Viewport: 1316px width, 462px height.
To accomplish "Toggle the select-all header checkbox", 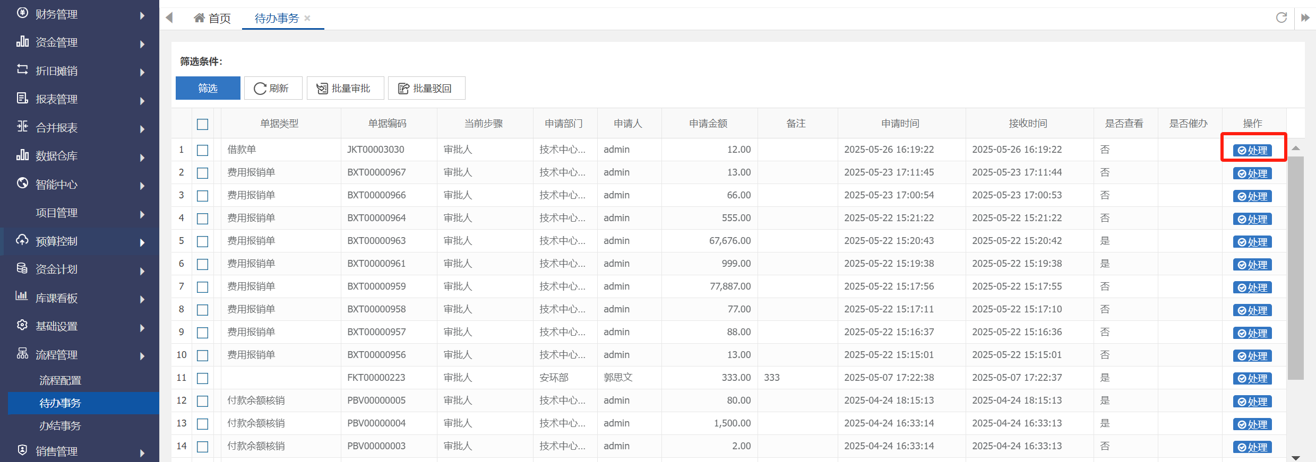I will tap(202, 124).
